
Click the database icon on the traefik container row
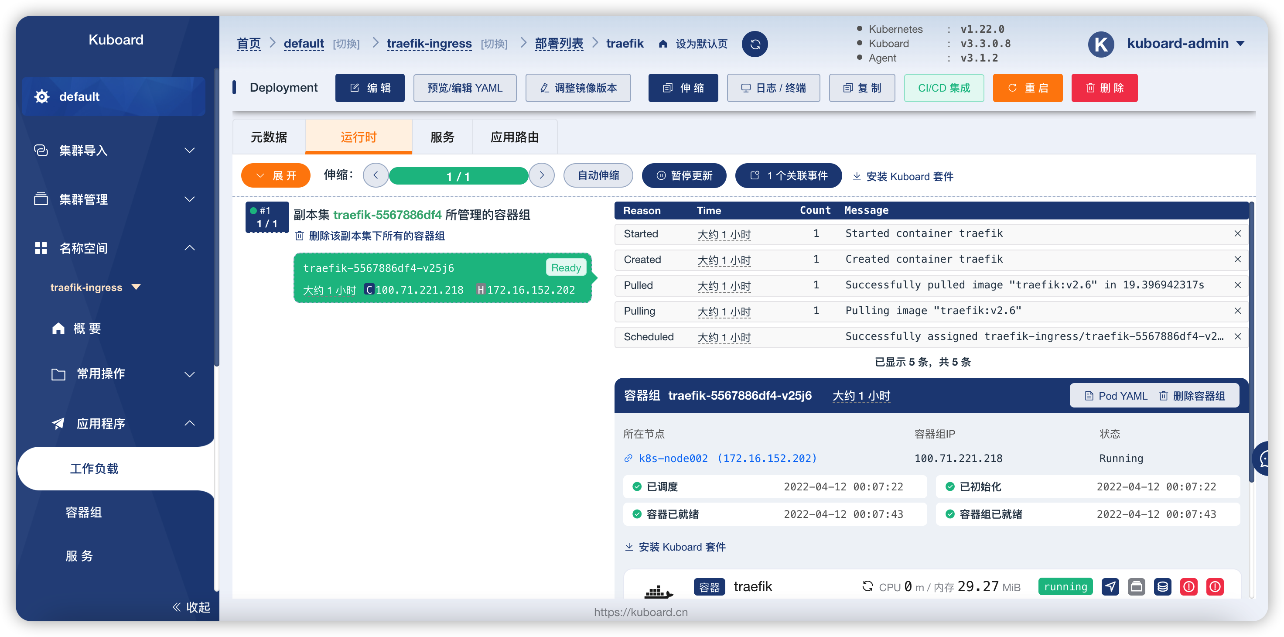click(x=1163, y=587)
